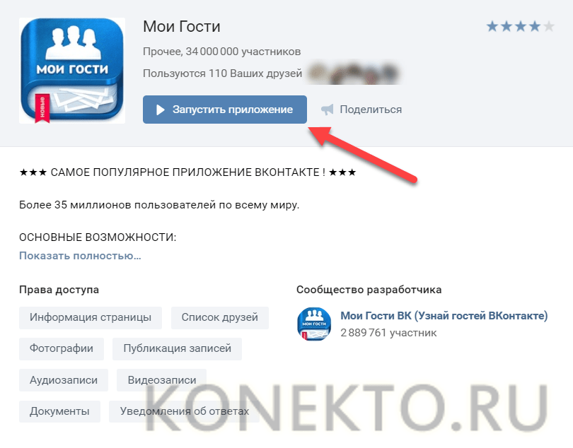Click Видеозаписи permission tag
Screen dimensions: 573x448
coord(162,380)
